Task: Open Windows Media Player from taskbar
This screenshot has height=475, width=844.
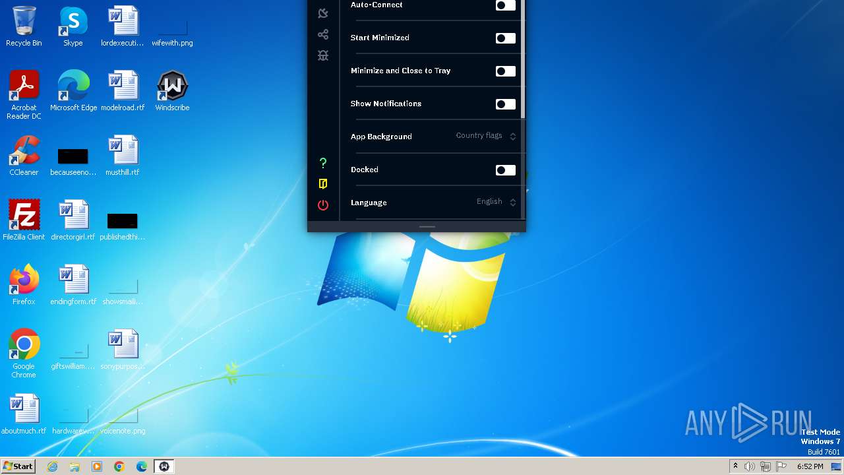Action: (97, 466)
